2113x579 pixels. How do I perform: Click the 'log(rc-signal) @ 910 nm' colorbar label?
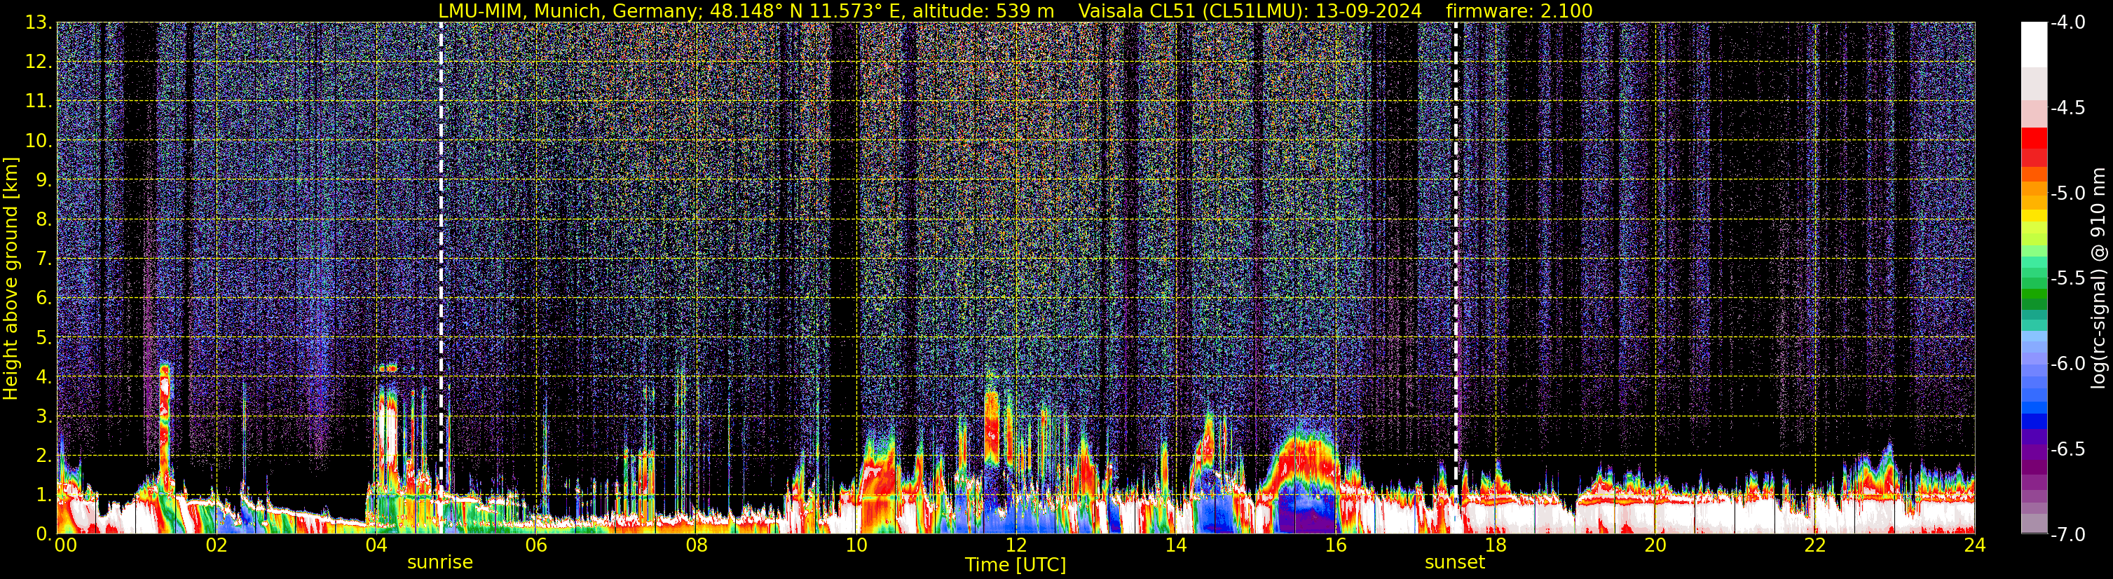click(2098, 278)
